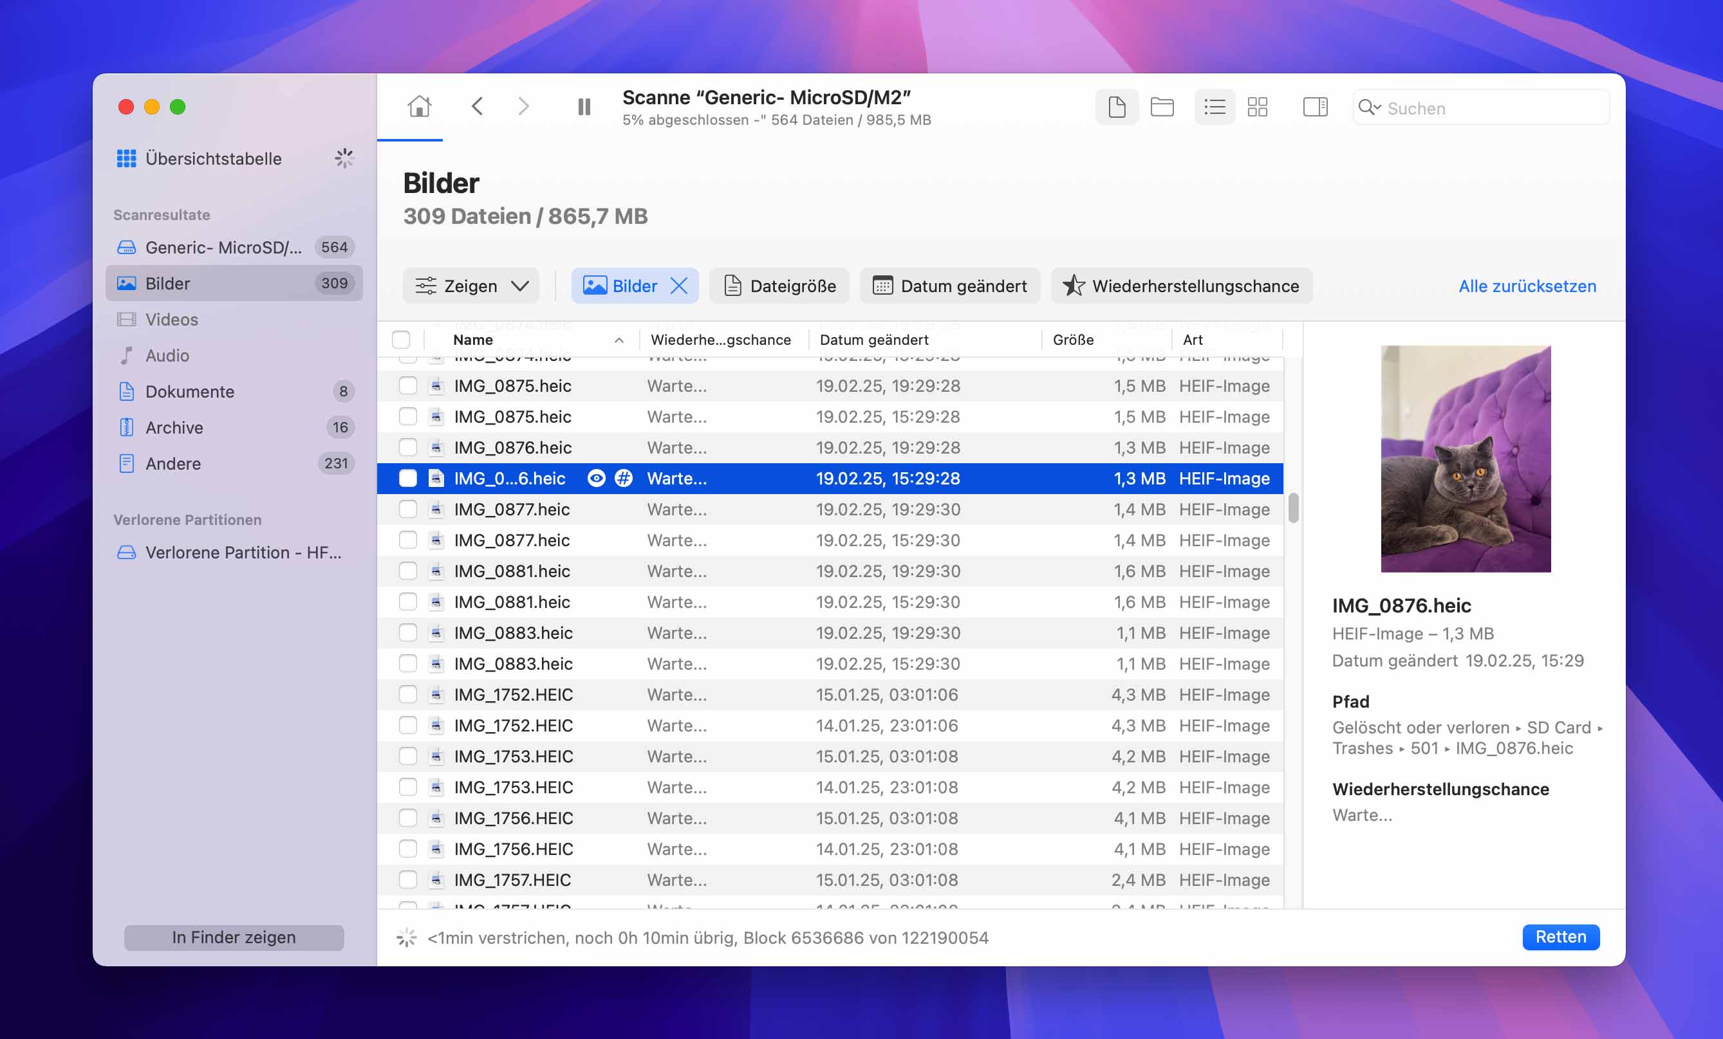Click the search magnifier icon
1723x1039 pixels.
coord(1368,107)
